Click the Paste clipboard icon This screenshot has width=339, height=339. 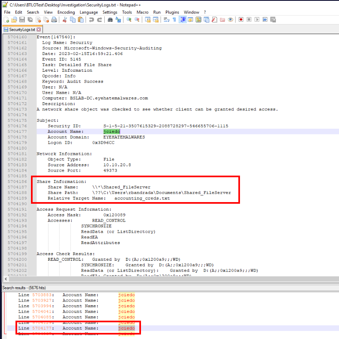pos(81,20)
